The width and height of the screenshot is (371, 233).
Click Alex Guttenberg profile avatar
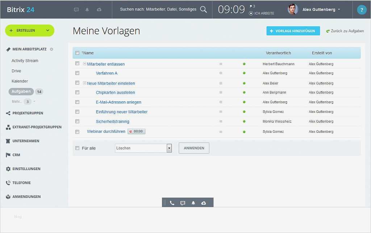(293, 9)
